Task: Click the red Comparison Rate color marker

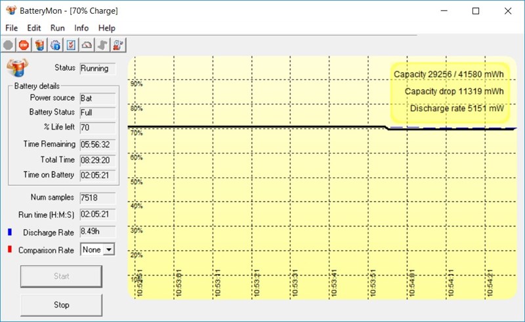Action: coord(9,249)
